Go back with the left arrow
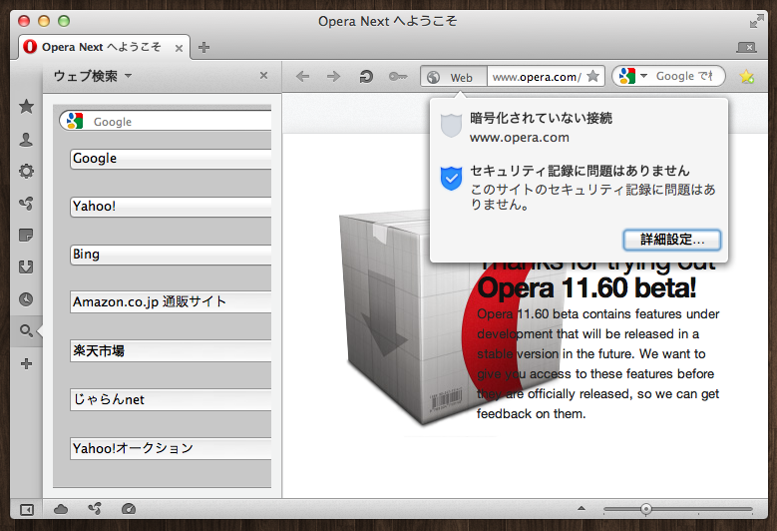Screen dimensions: 777x531 (302, 76)
